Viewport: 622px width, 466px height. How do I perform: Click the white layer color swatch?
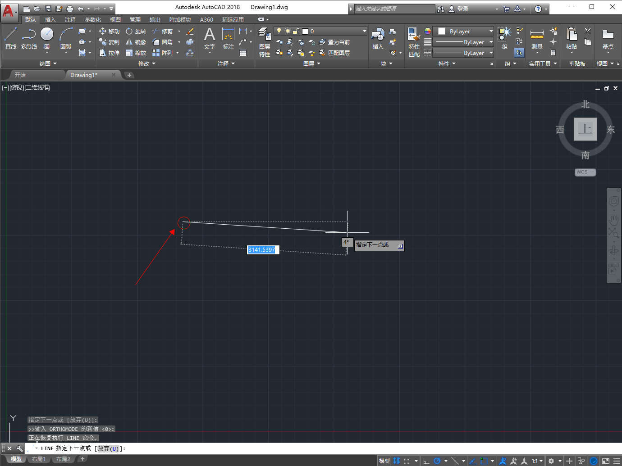point(305,31)
